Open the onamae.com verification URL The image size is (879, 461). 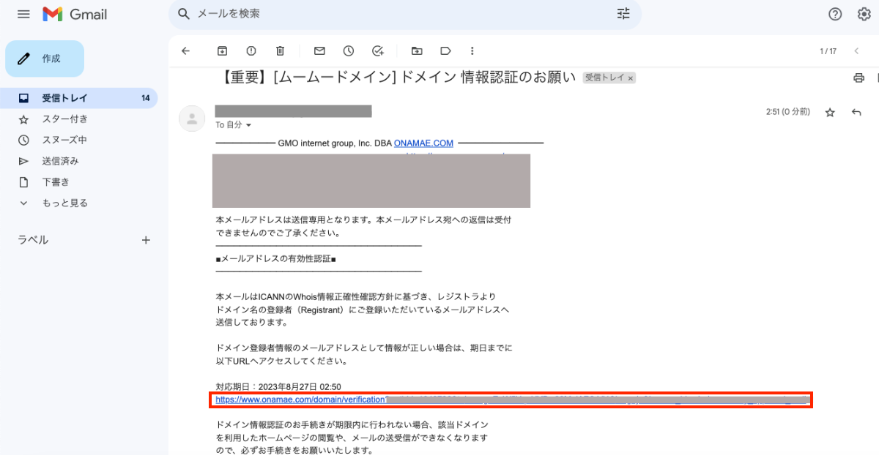(x=300, y=400)
